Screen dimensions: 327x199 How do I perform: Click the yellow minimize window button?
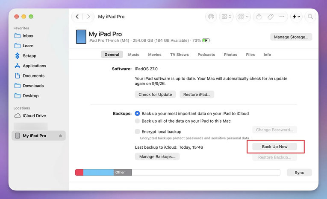tap(24, 17)
